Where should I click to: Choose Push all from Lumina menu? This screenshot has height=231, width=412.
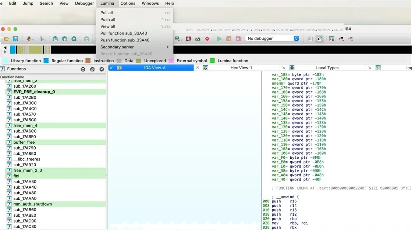(135, 20)
